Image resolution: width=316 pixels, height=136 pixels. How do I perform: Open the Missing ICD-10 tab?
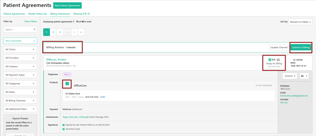pyautogui.click(x=82, y=14)
